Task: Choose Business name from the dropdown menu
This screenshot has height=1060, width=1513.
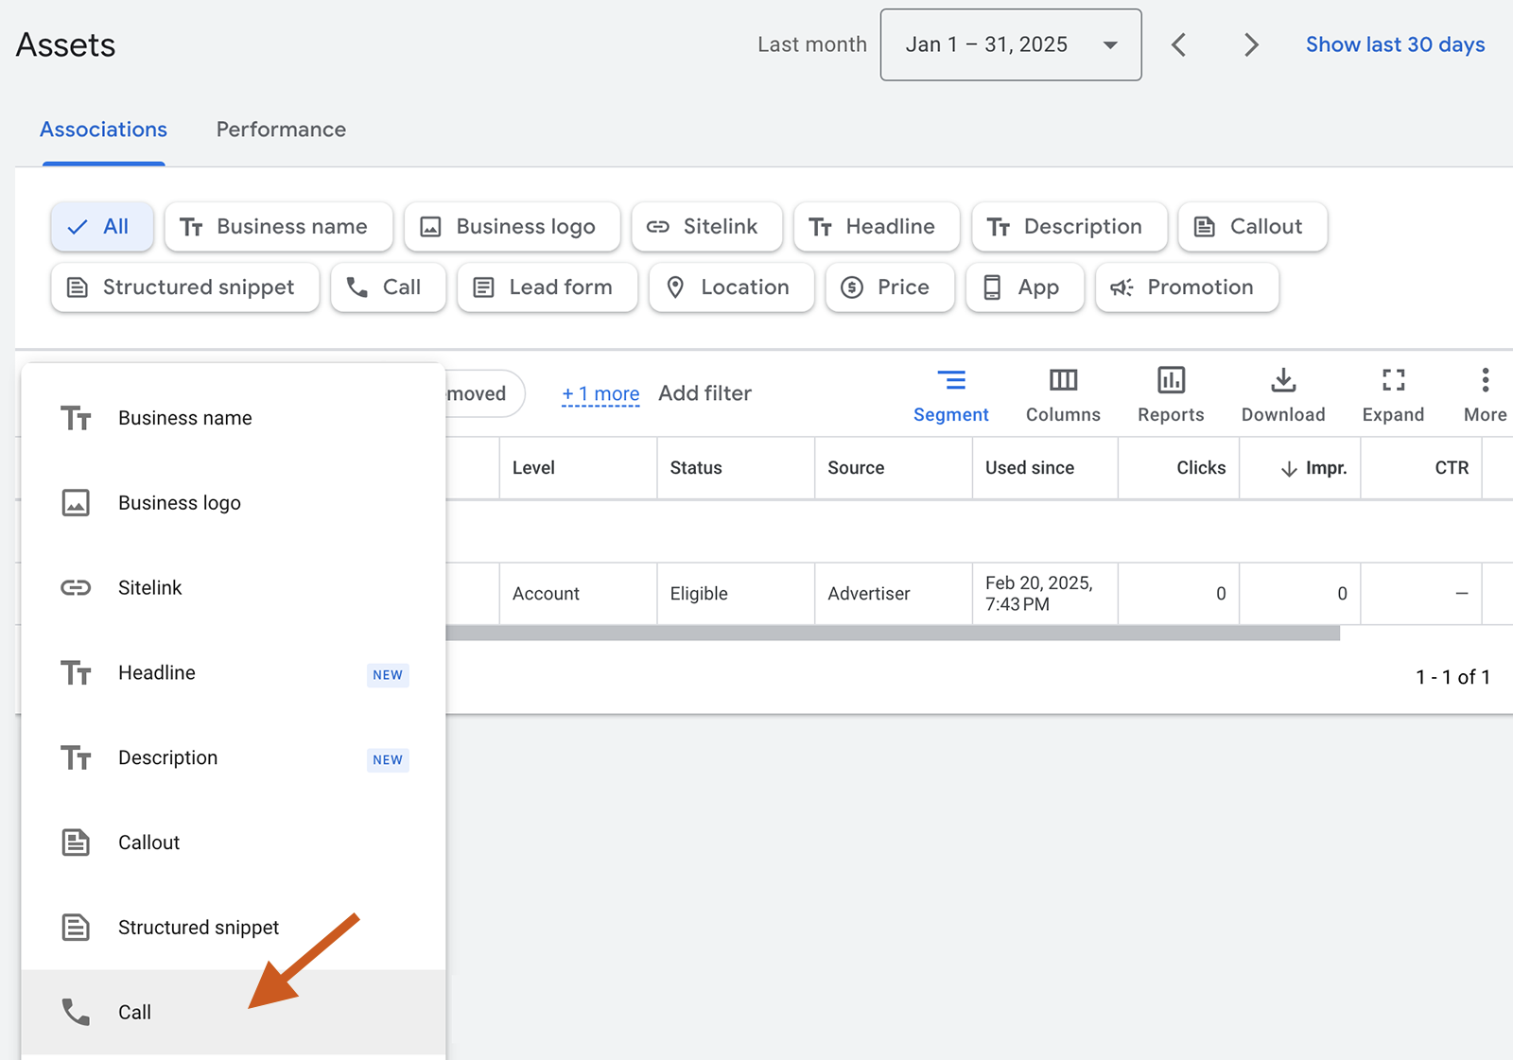Action: [x=234, y=418]
